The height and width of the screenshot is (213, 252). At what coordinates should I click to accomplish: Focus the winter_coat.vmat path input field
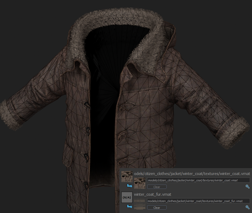point(198,180)
